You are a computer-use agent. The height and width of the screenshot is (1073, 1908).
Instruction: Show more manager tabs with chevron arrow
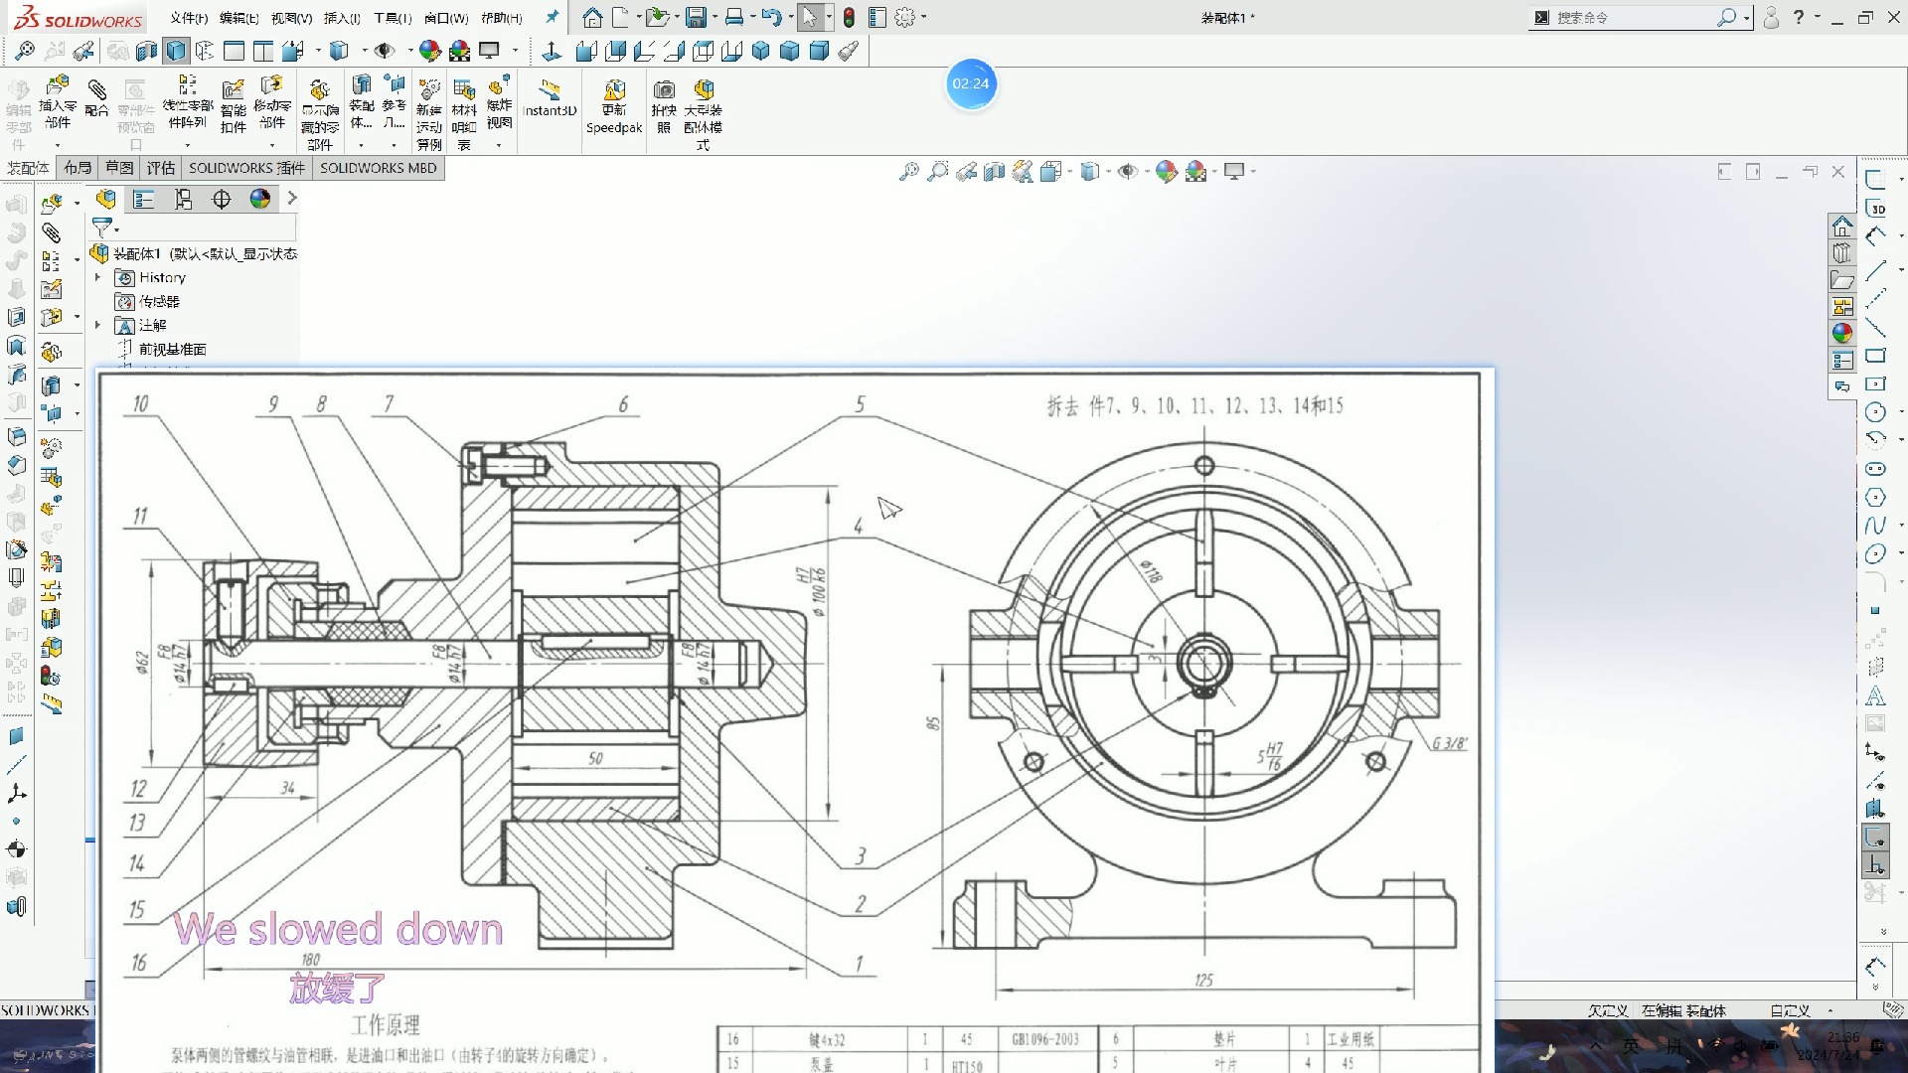292,199
